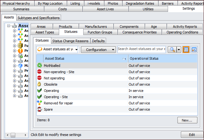Click the magnifying glass search icon

[172, 50]
